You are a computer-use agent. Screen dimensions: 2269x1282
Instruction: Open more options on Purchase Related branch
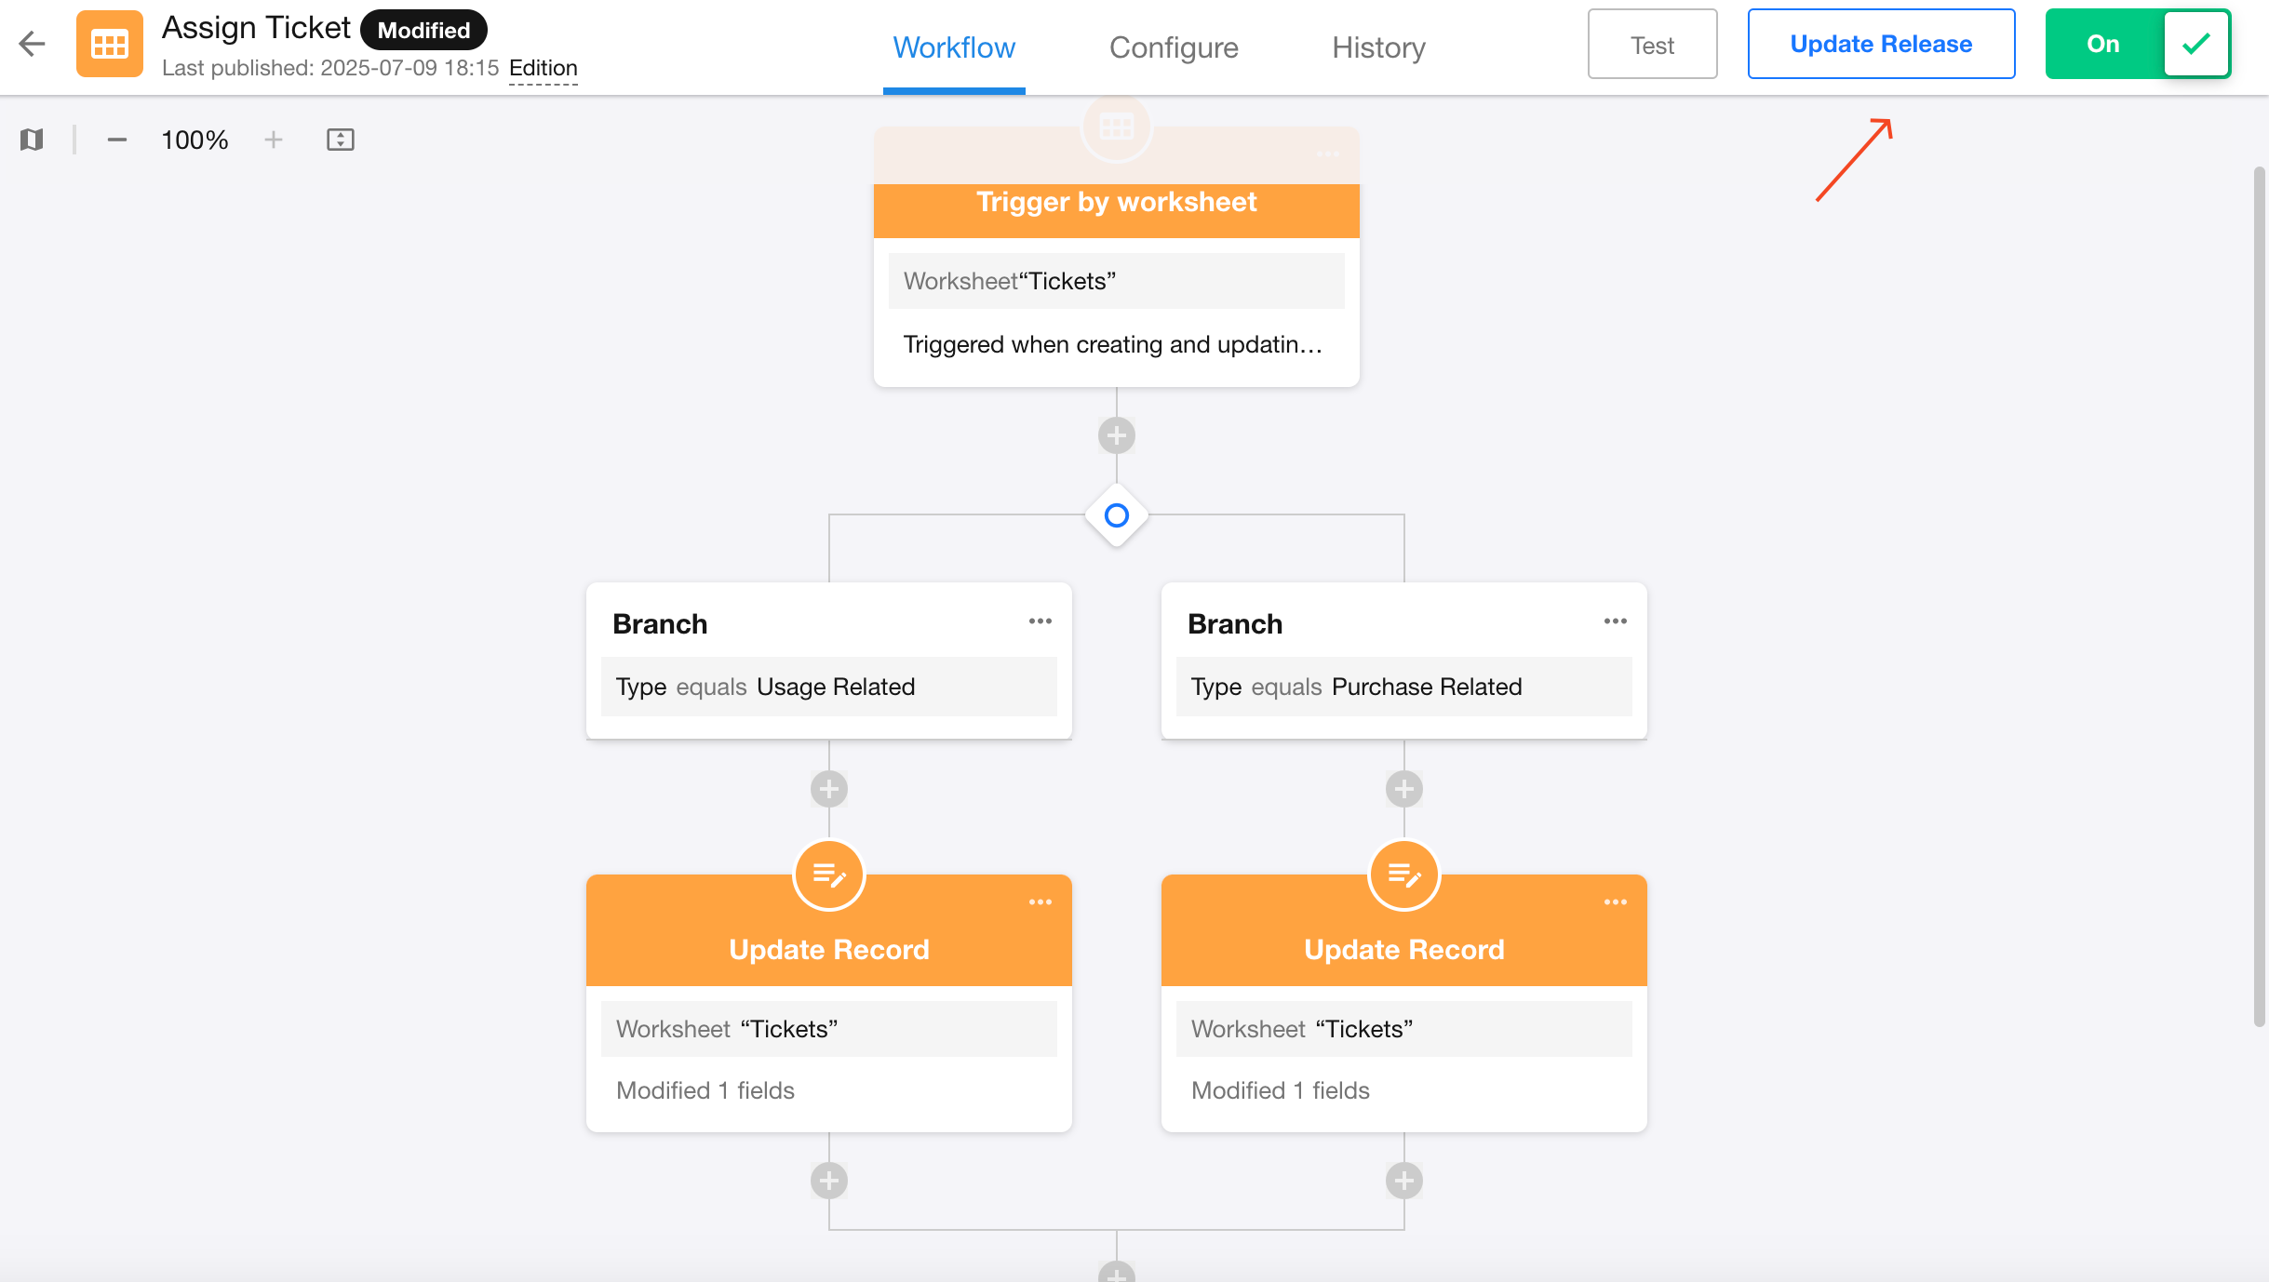(x=1615, y=621)
